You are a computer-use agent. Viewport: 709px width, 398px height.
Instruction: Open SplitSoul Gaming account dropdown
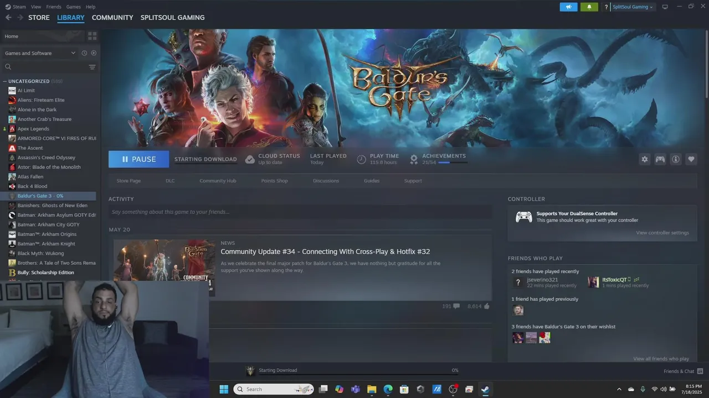click(x=633, y=7)
